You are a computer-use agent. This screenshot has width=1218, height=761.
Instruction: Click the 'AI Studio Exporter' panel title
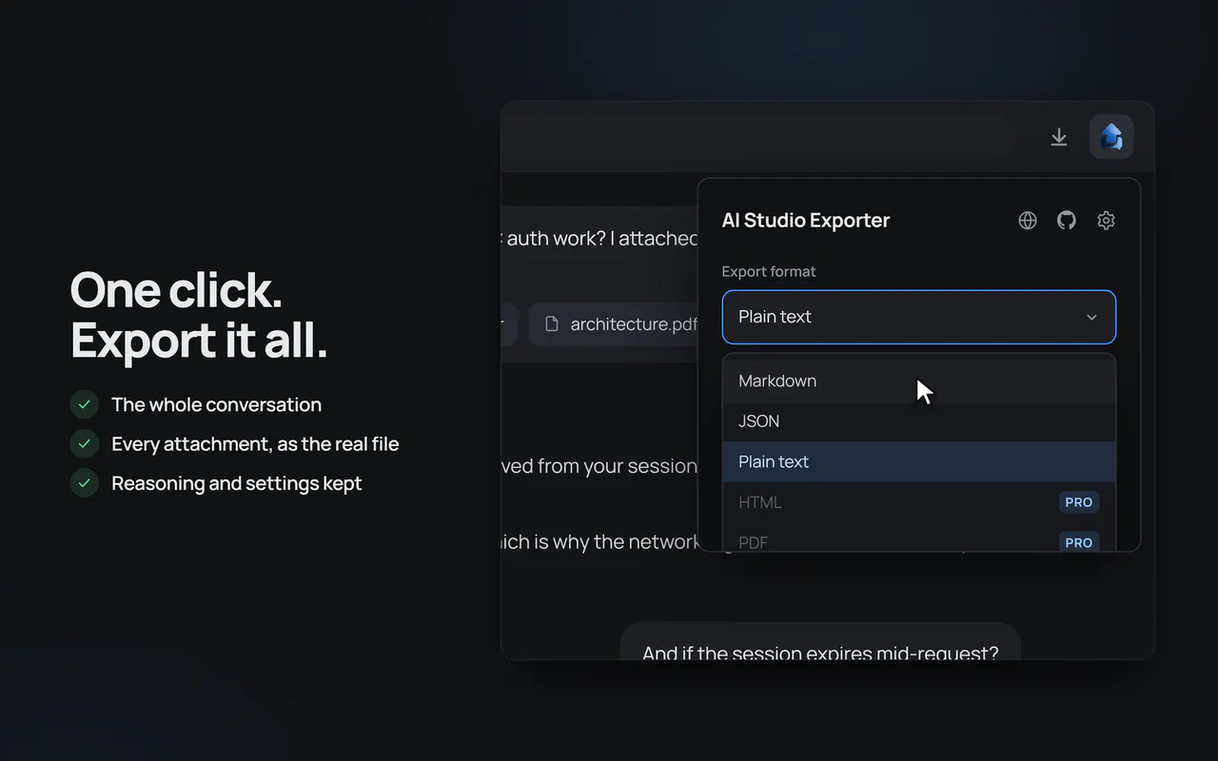click(x=806, y=221)
